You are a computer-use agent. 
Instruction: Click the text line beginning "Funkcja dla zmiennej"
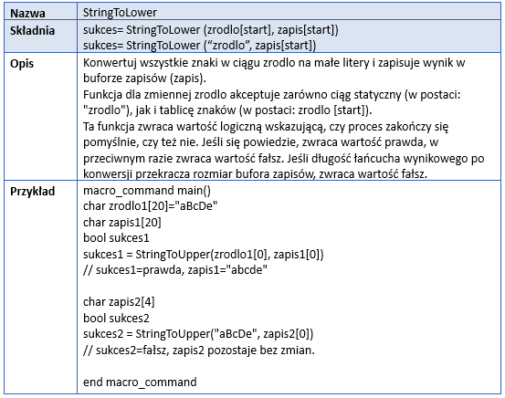272,95
